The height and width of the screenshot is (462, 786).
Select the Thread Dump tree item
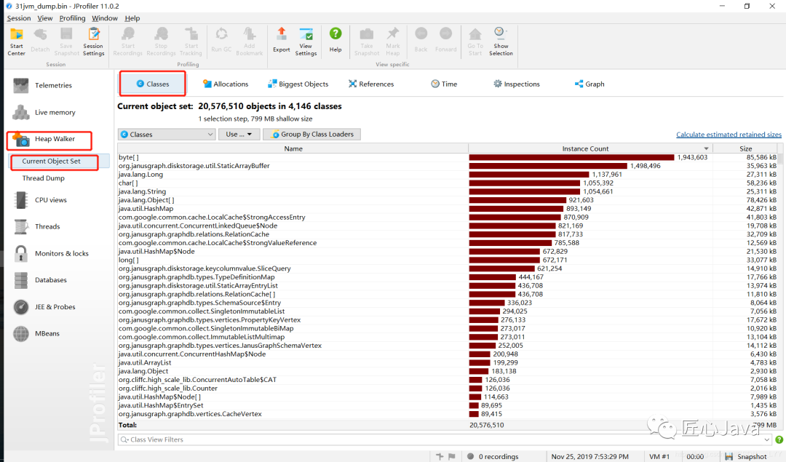43,178
